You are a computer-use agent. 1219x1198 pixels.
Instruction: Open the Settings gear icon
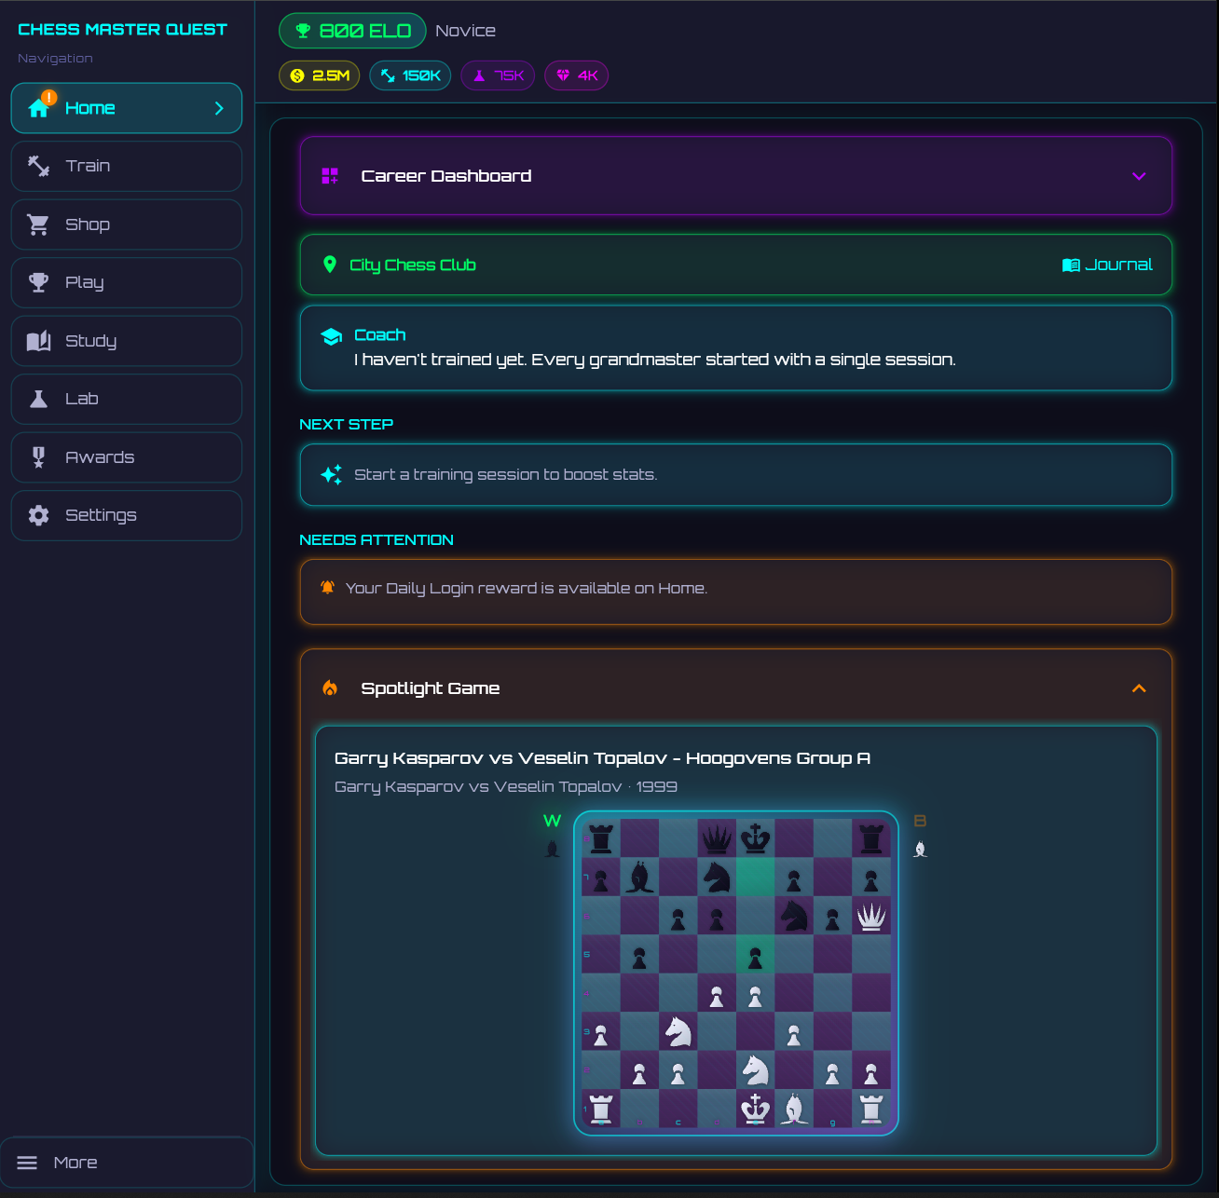coord(38,515)
